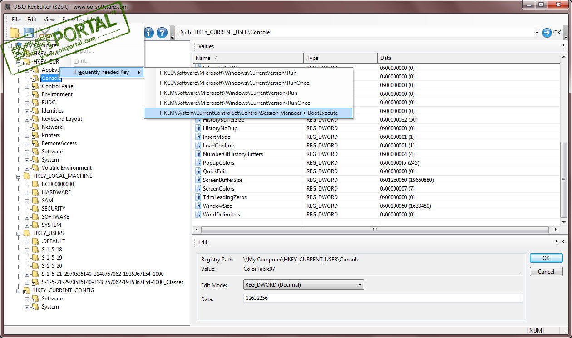Screen dimensions: 572x338
Task: Sort values by Data column header
Action: 469,58
